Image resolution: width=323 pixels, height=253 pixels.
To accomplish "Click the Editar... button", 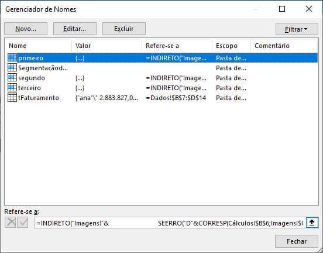I will pos(75,29).
